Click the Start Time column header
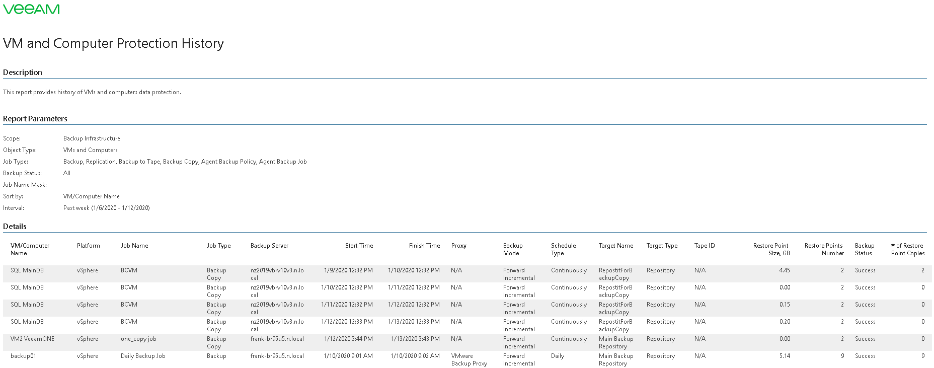Image resolution: width=934 pixels, height=368 pixels. coord(359,246)
